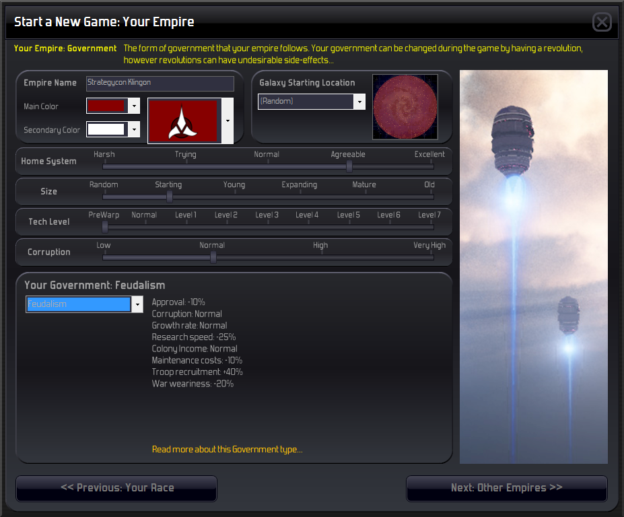Screen dimensions: 624x517
Task: Click the Corruption slider handle
Action: point(213,258)
